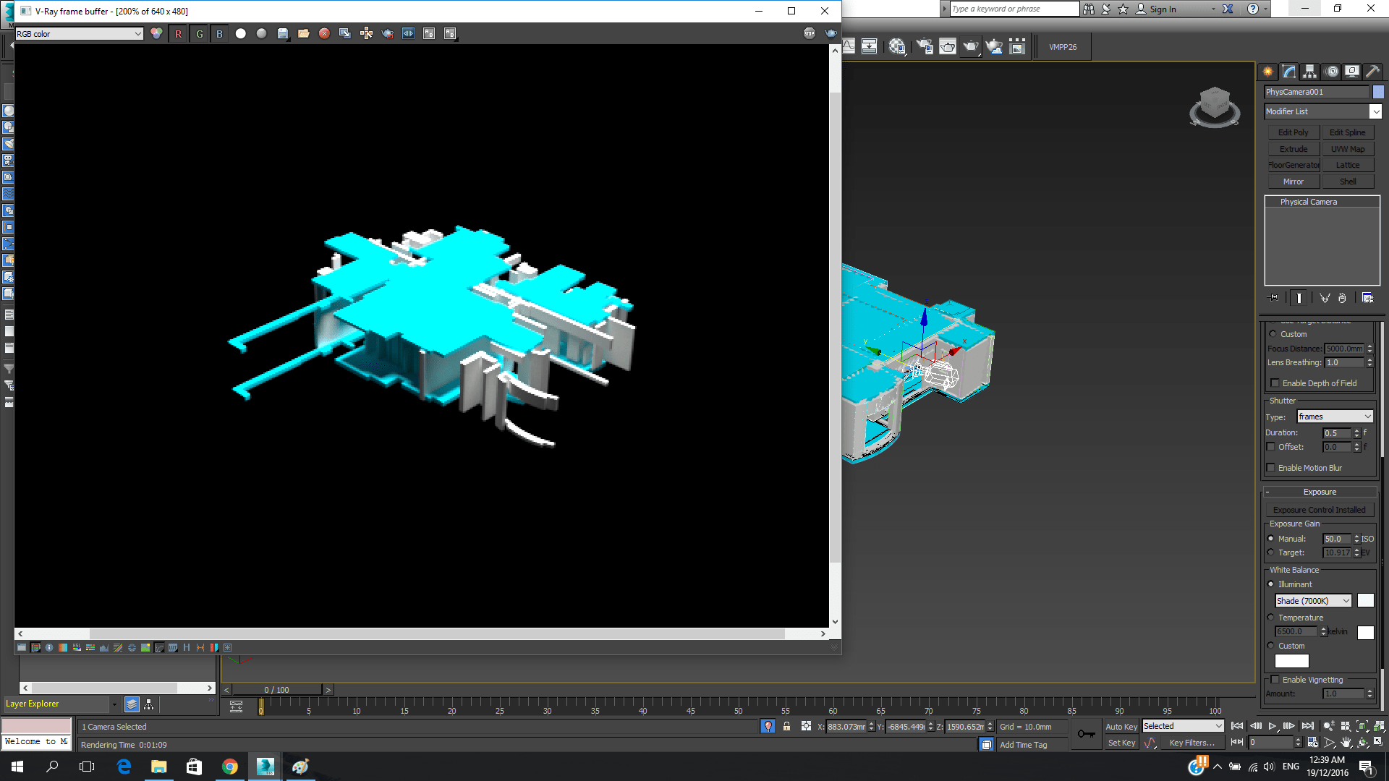
Task: Click the UVW Map modifier button
Action: pyautogui.click(x=1348, y=149)
